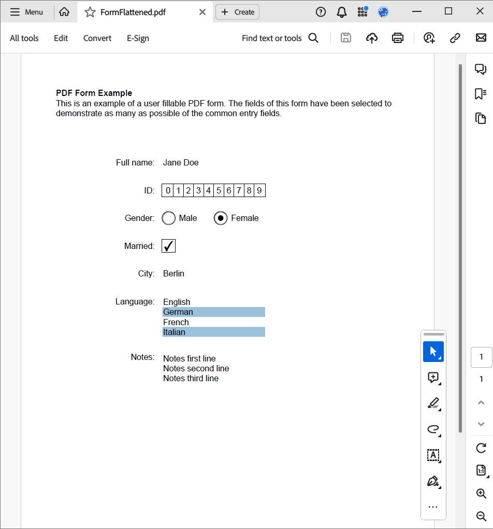Click the Zoom in magnifier
The image size is (493, 529).
[481, 493]
